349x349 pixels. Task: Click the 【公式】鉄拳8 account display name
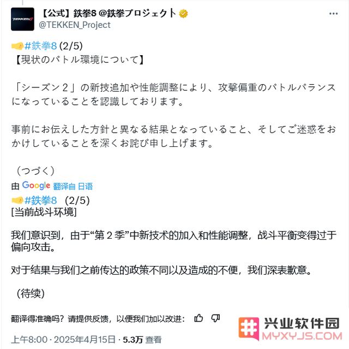[x=109, y=13]
